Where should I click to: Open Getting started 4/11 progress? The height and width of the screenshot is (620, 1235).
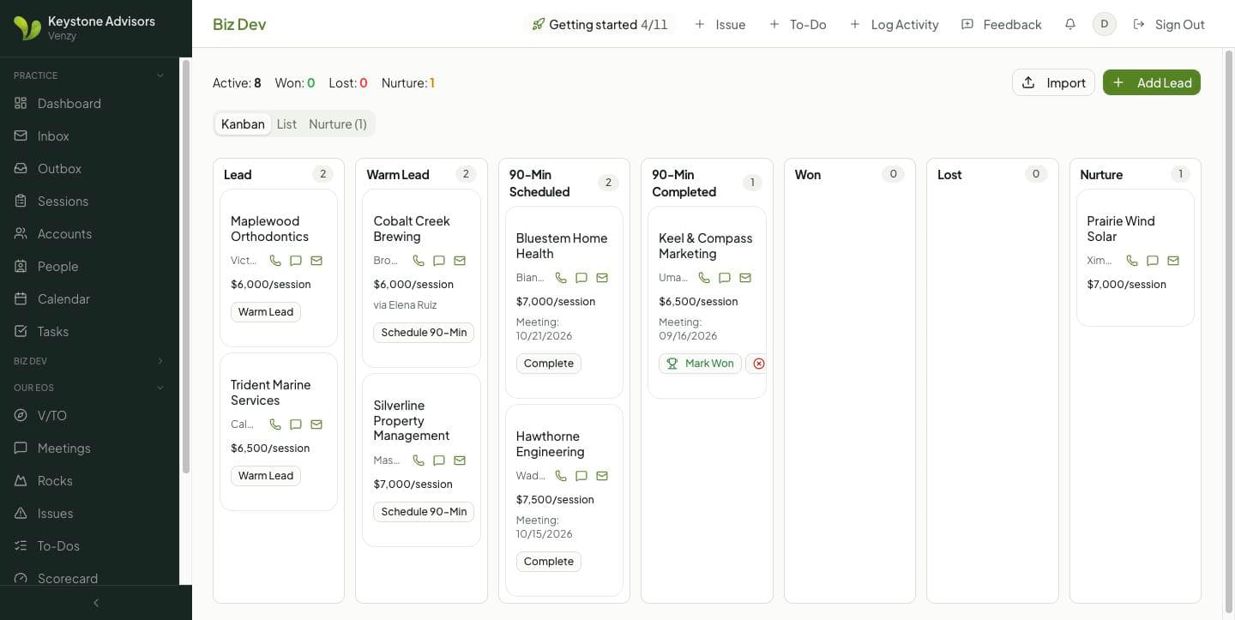click(x=599, y=24)
